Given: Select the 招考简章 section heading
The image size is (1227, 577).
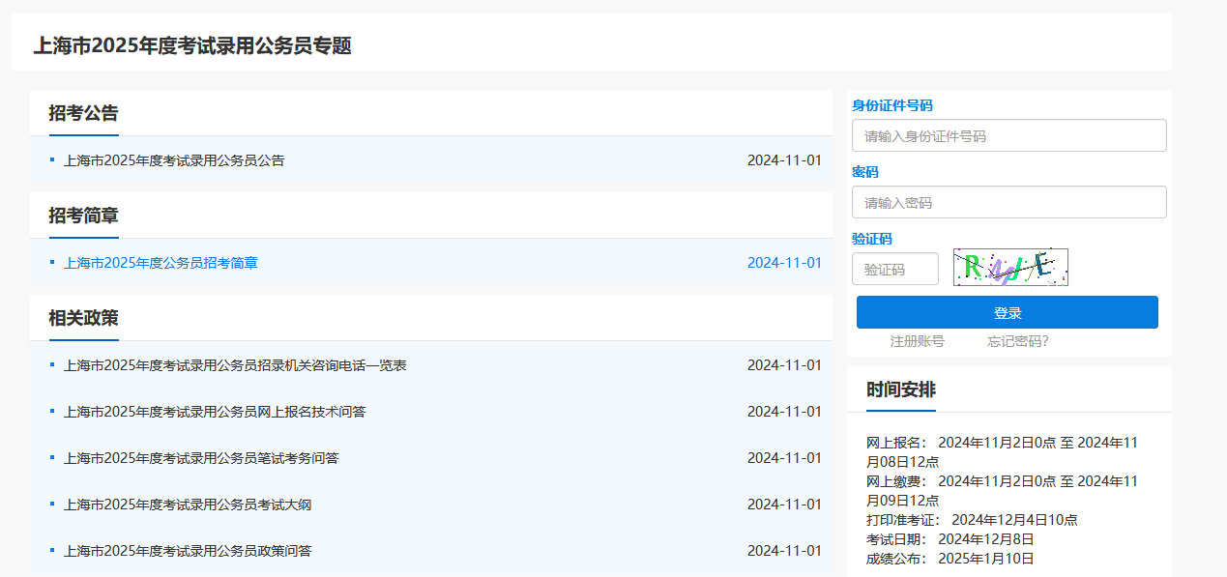Looking at the screenshot, I should pos(84,216).
